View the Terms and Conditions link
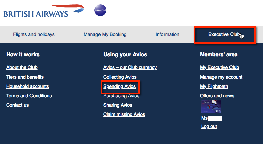 click(x=29, y=96)
